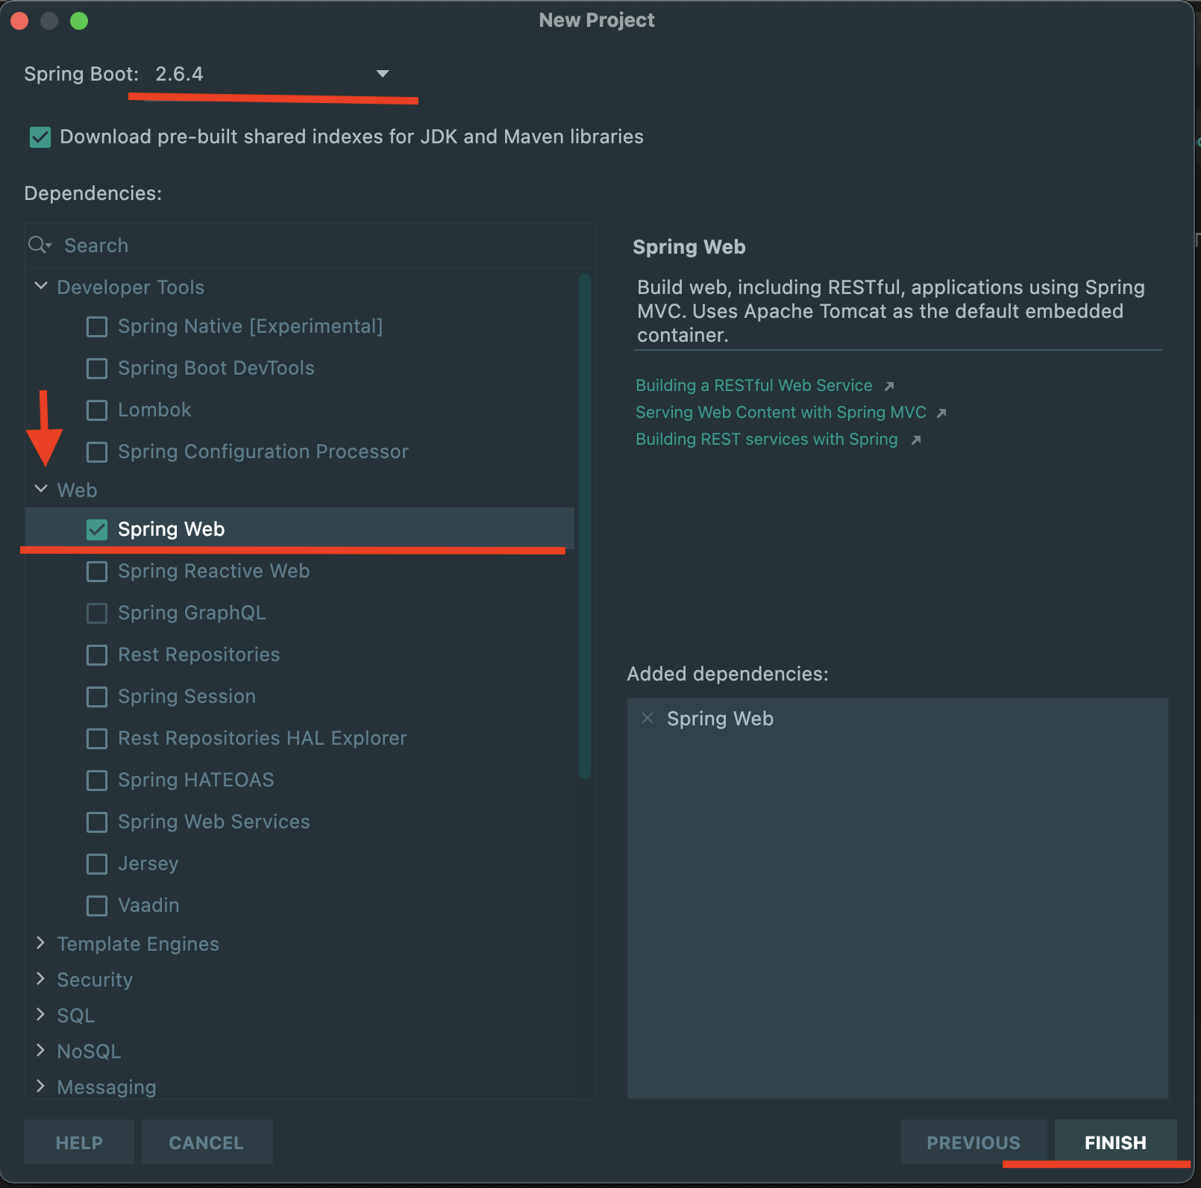Enable Spring Session dependency
The image size is (1201, 1188).
[97, 697]
